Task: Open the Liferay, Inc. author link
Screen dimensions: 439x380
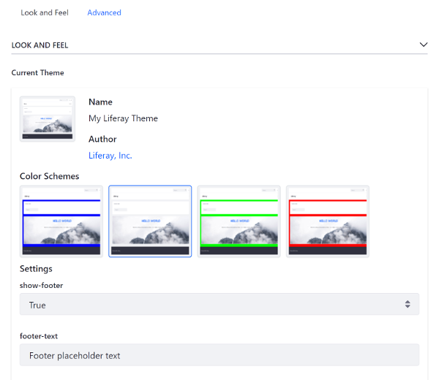Action: coord(110,156)
